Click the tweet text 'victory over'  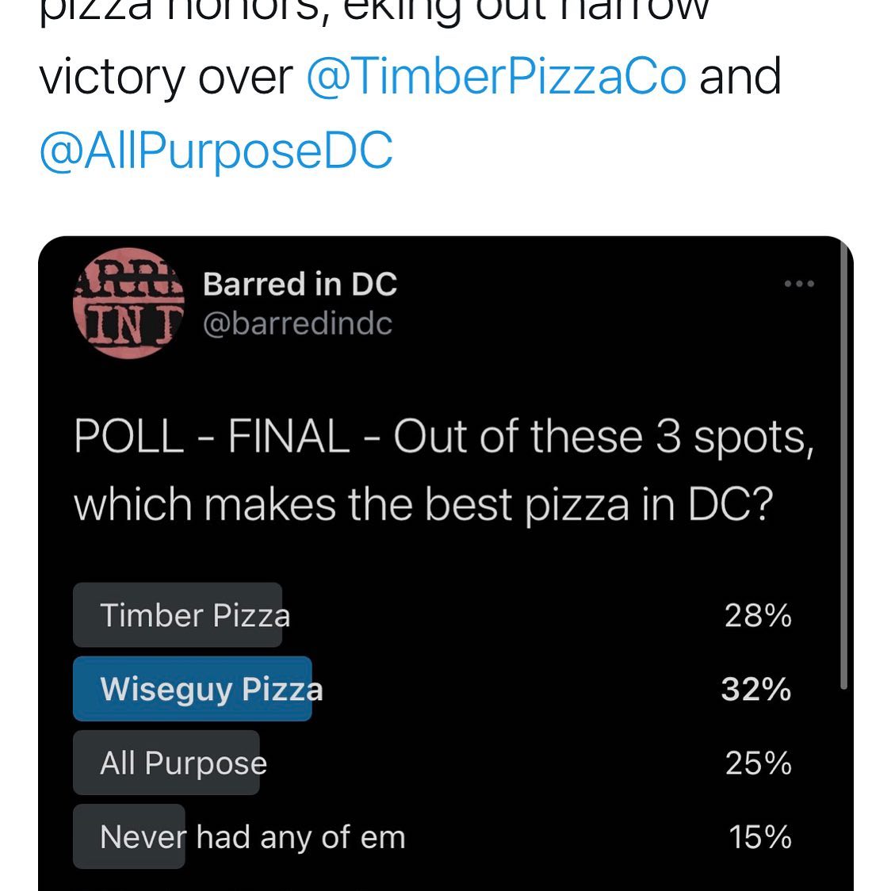click(166, 77)
